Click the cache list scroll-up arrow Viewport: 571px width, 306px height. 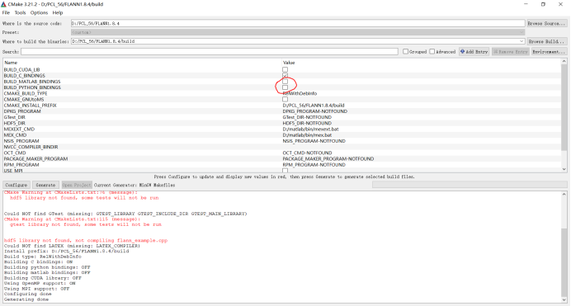(x=564, y=62)
